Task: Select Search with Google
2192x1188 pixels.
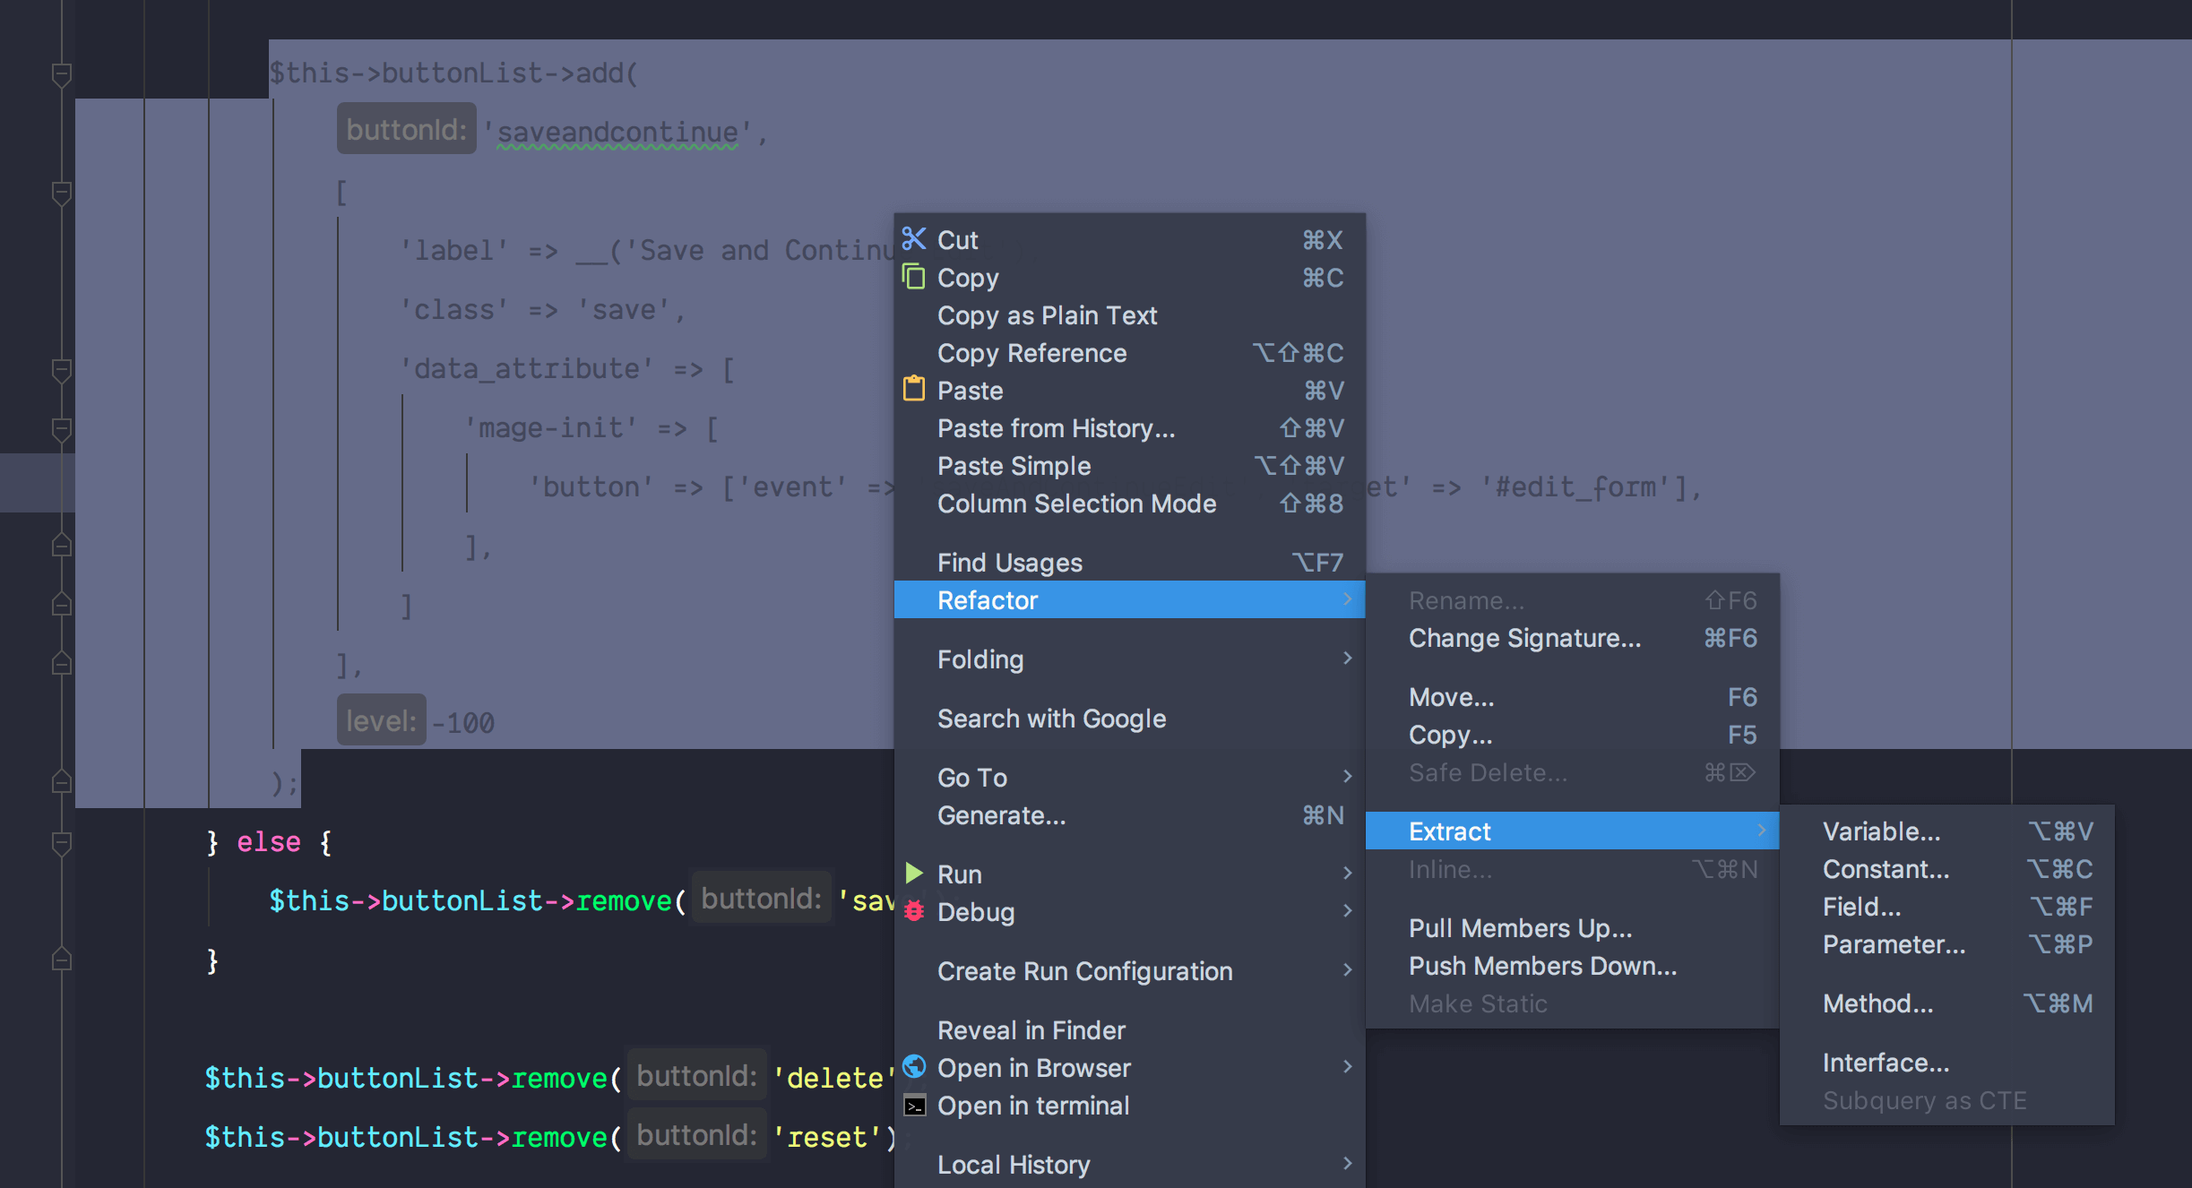Action: pyautogui.click(x=1129, y=719)
